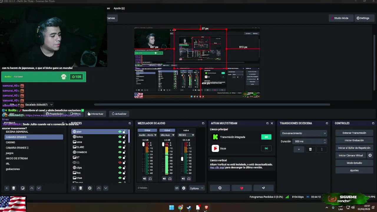This screenshot has width=377, height=212.
Task: Open Audio escritorio channel dropdown
Action: point(148,135)
